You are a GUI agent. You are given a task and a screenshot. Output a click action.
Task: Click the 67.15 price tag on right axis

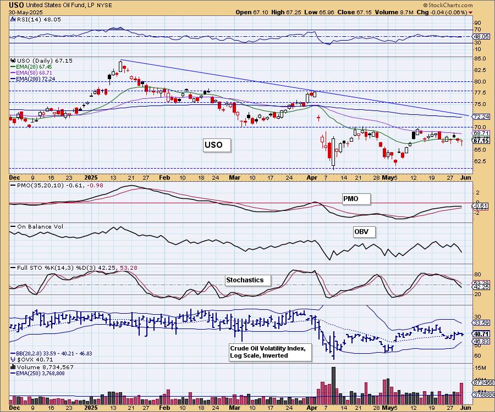[x=481, y=141]
